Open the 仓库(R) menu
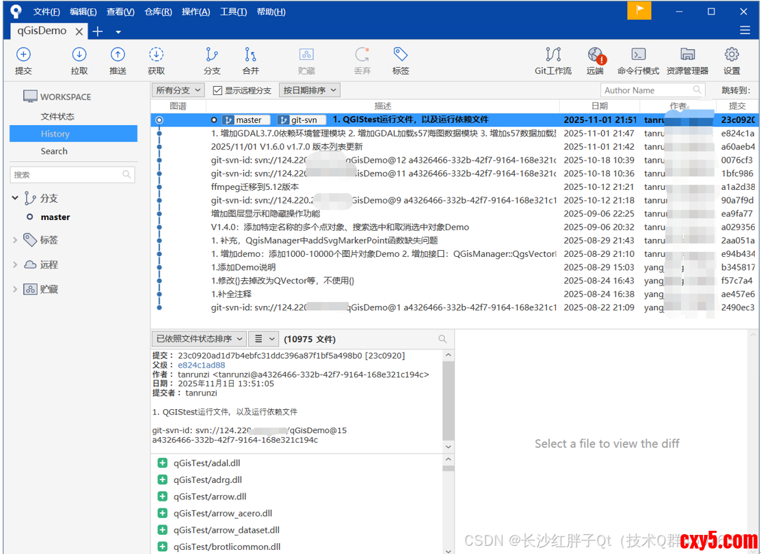This screenshot has height=554, width=761. 158,12
